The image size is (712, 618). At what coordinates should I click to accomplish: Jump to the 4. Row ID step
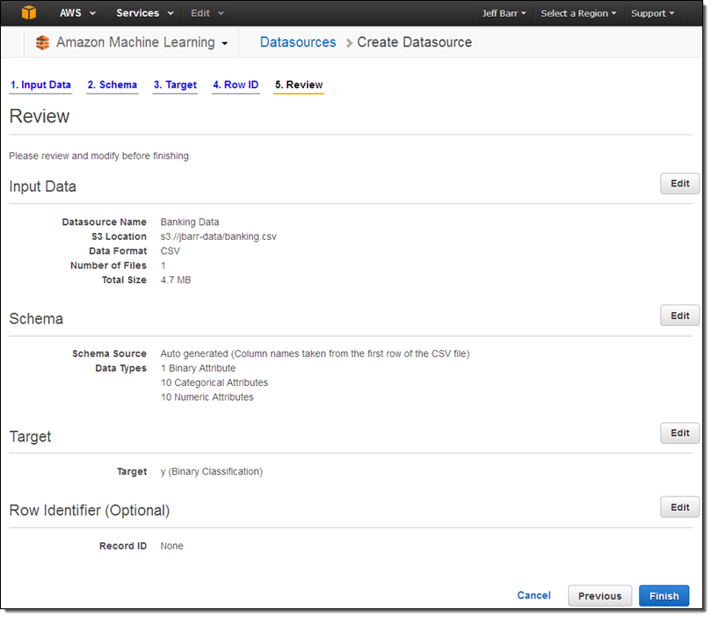[x=236, y=85]
